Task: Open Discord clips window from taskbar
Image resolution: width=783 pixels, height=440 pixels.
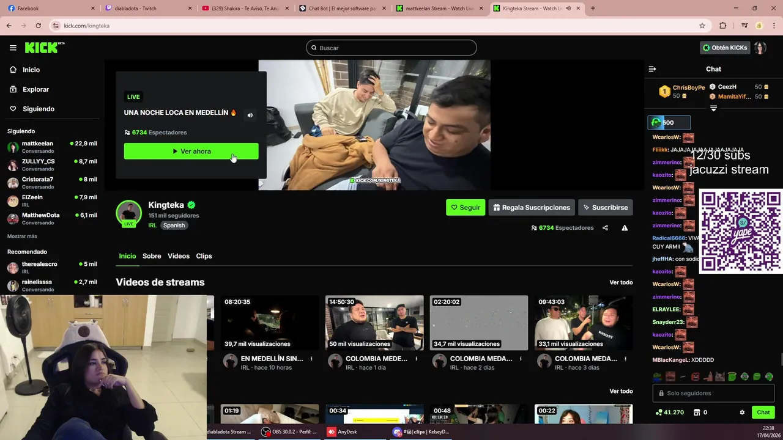Action: (422, 431)
